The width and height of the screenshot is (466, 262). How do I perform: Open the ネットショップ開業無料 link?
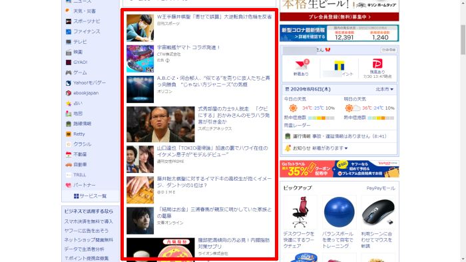pyautogui.click(x=89, y=240)
